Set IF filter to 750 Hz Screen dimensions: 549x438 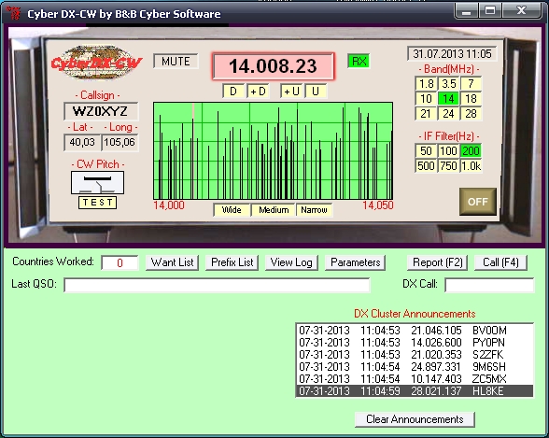(x=448, y=166)
